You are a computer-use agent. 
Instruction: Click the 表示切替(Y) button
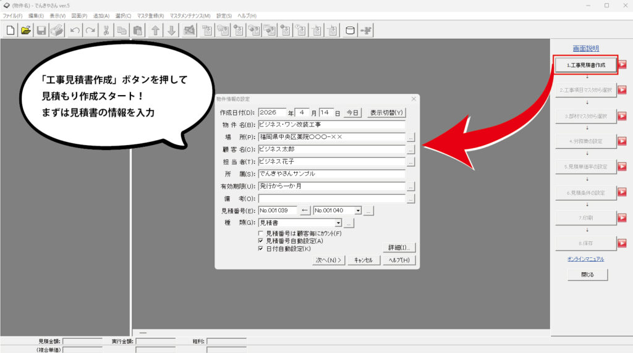tap(386, 113)
